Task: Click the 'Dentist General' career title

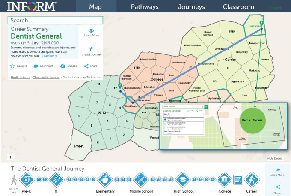Action: (x=36, y=36)
